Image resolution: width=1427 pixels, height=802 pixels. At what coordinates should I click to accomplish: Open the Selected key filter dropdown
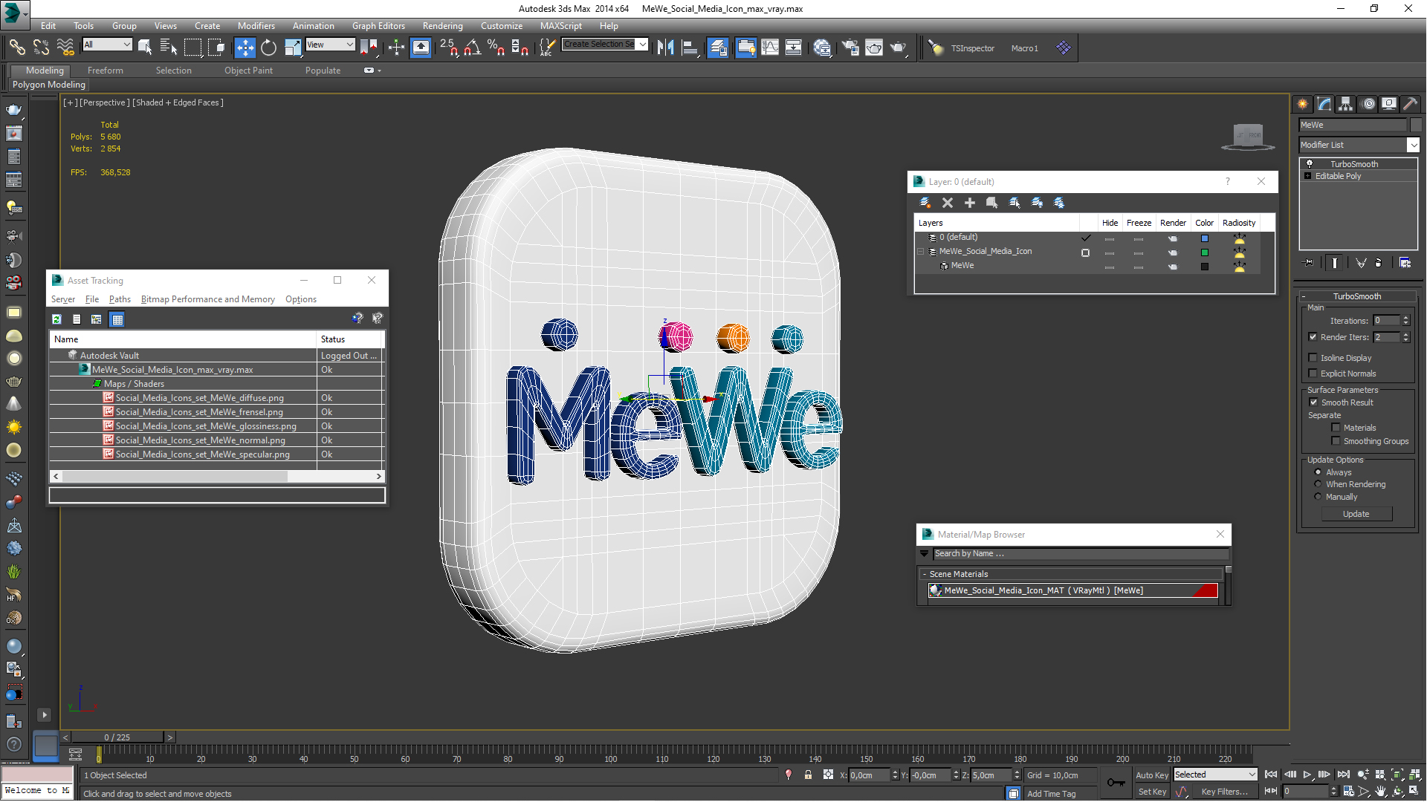pyautogui.click(x=1215, y=775)
